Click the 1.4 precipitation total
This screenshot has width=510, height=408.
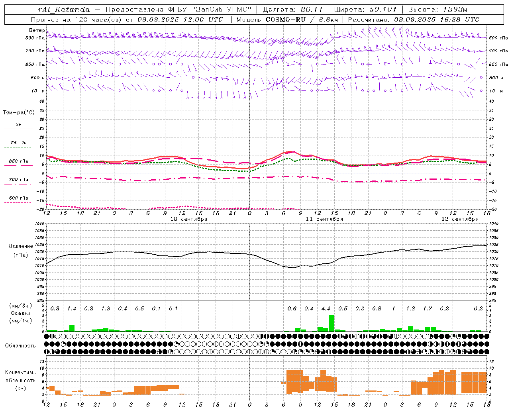coord(72,308)
